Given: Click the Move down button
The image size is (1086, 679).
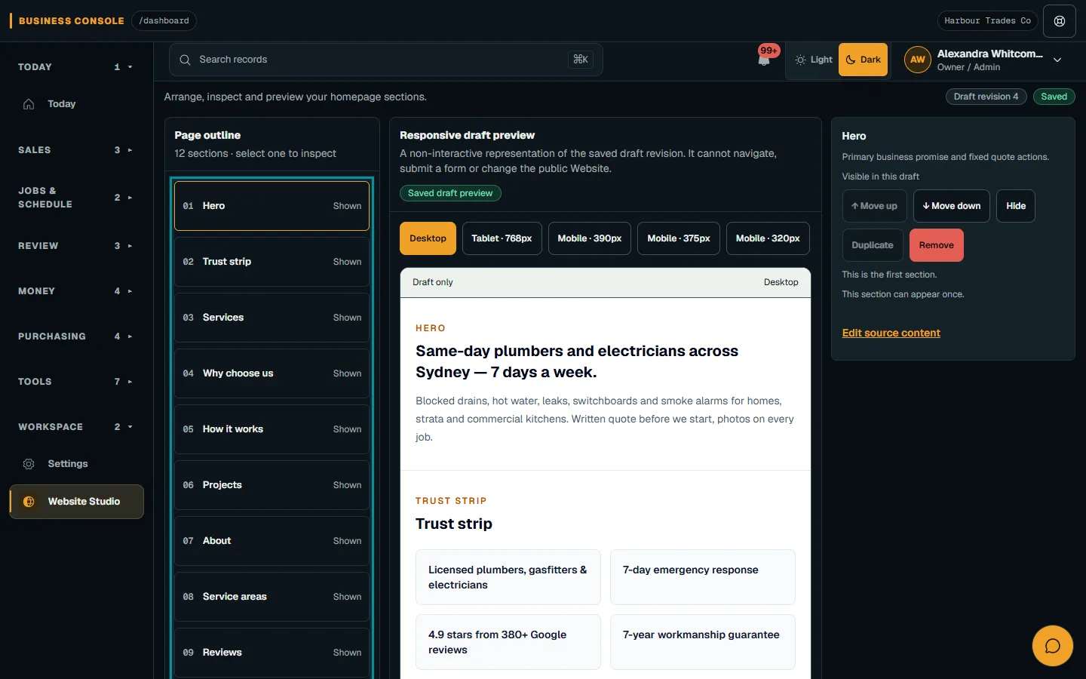Looking at the screenshot, I should 951,206.
